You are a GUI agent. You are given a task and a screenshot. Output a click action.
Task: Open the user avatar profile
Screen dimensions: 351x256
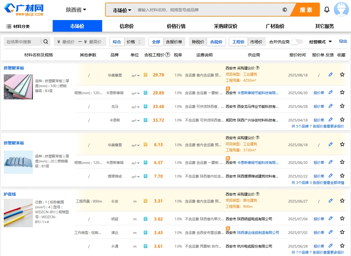341,10
